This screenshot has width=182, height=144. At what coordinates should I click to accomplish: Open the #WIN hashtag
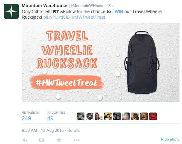click(117, 12)
